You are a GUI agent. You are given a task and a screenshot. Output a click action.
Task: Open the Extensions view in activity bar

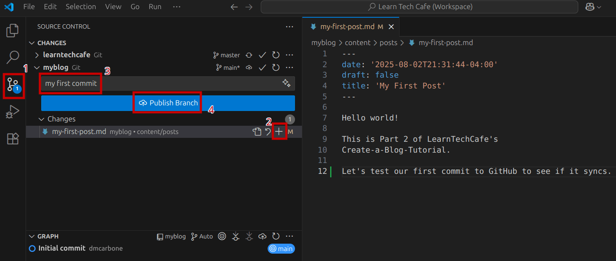[x=13, y=139]
